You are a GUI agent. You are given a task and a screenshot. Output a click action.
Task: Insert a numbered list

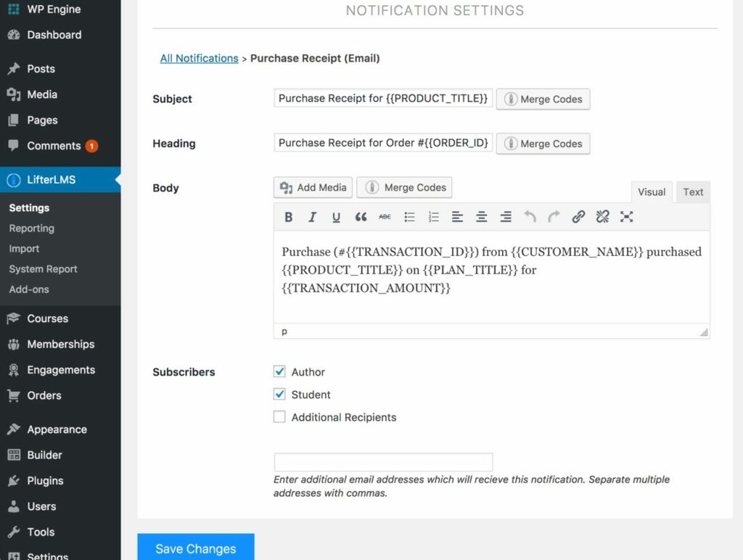click(x=434, y=217)
